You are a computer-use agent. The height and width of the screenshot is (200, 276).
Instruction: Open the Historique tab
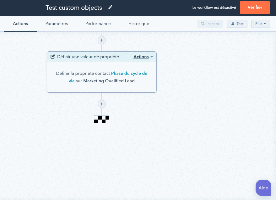pos(139,24)
